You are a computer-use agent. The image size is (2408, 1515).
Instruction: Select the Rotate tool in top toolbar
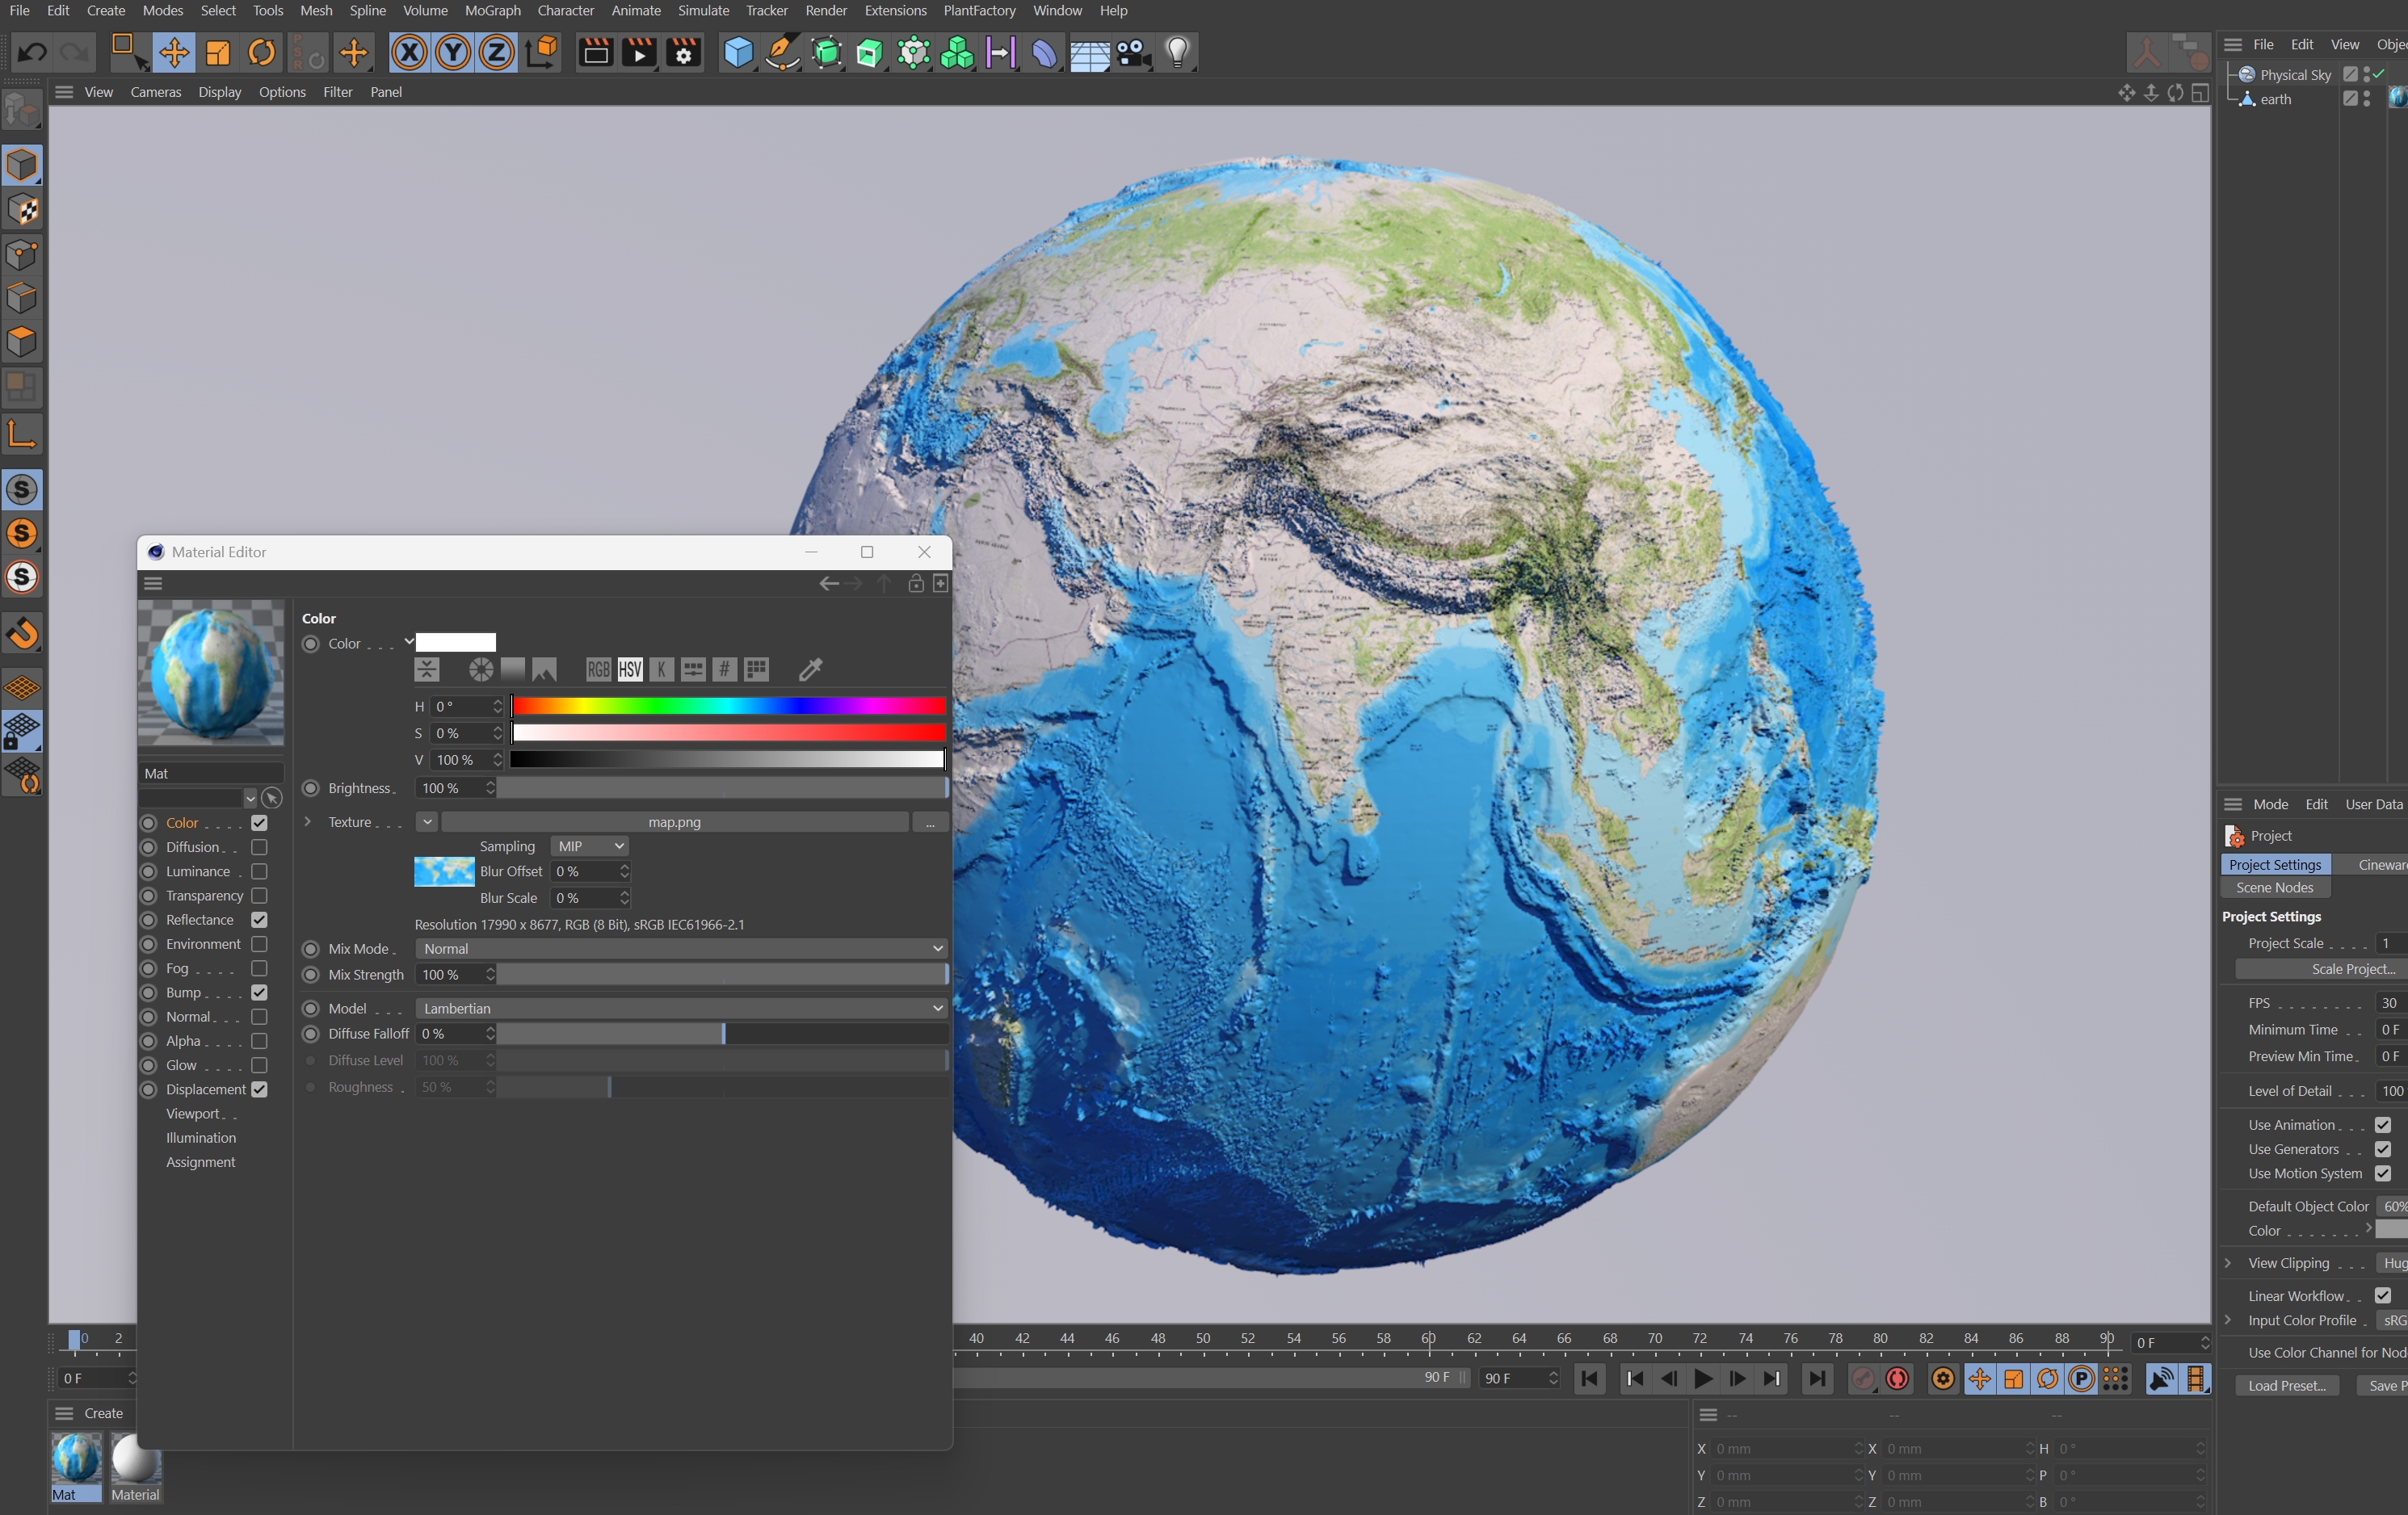point(262,52)
